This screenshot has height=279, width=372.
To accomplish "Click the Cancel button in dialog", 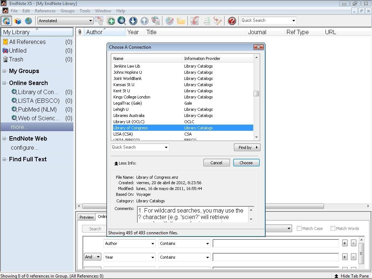I will pos(217,163).
